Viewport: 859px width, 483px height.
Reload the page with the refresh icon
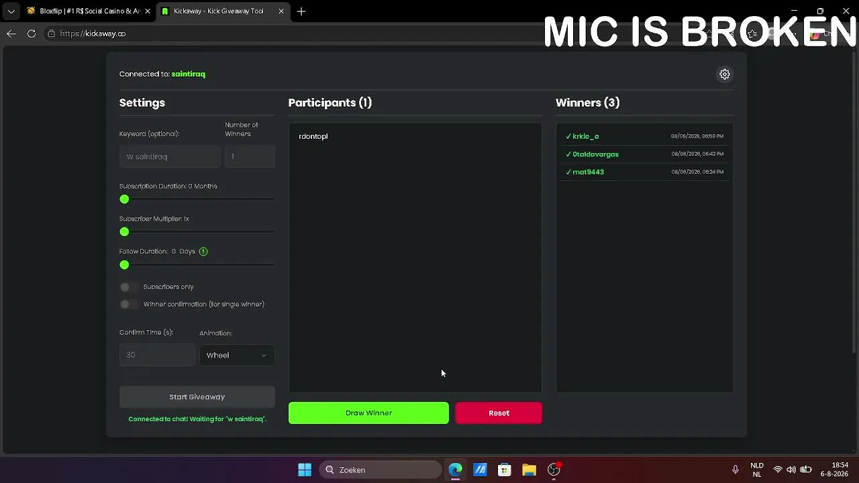(32, 34)
